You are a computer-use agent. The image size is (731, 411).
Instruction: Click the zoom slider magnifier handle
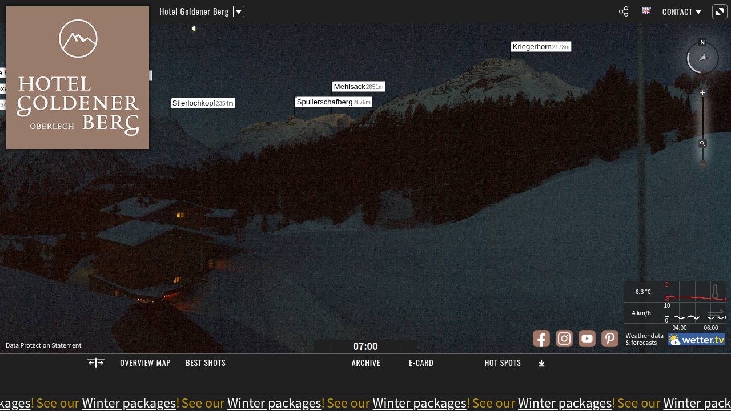coord(703,144)
